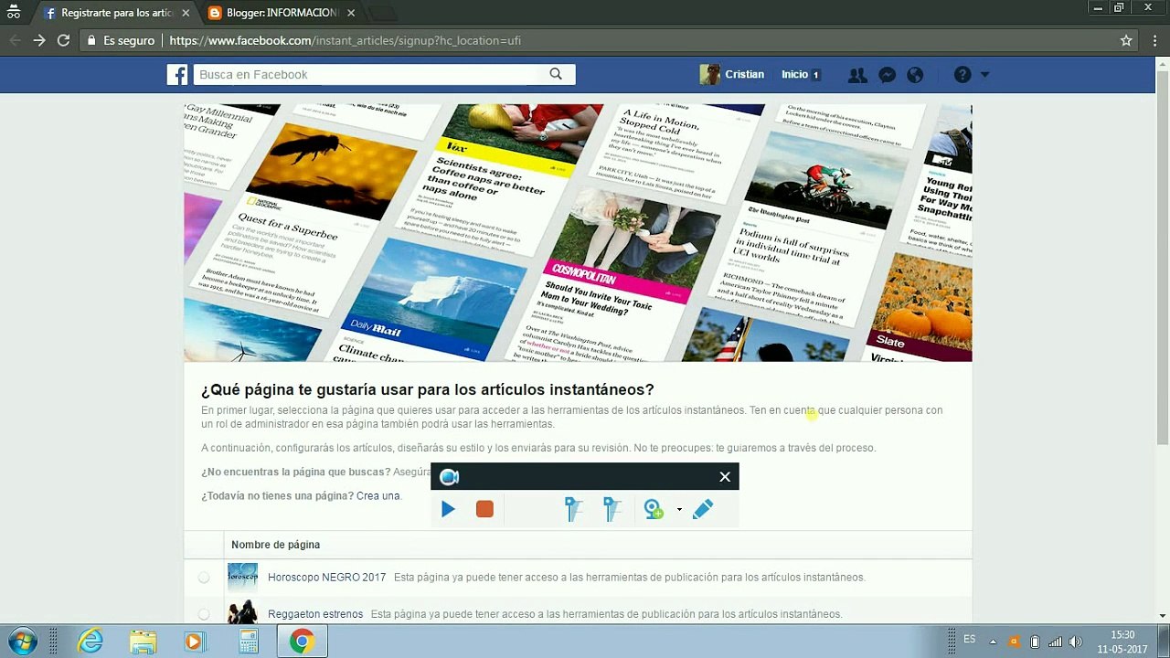Viewport: 1170px width, 658px height.
Task: Click the network signal tray icon
Action: tap(1055, 642)
